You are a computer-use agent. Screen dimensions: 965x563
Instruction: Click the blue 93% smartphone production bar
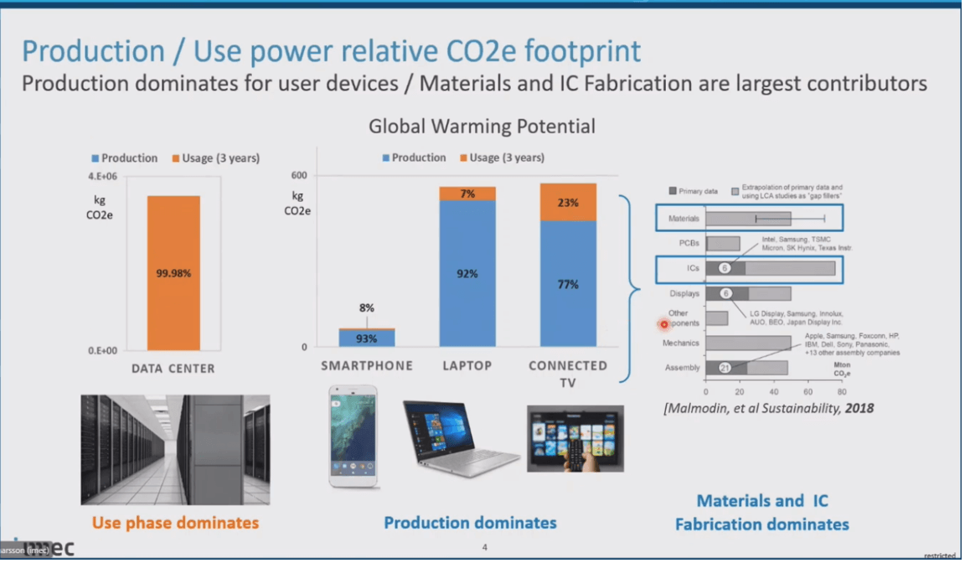click(x=367, y=338)
